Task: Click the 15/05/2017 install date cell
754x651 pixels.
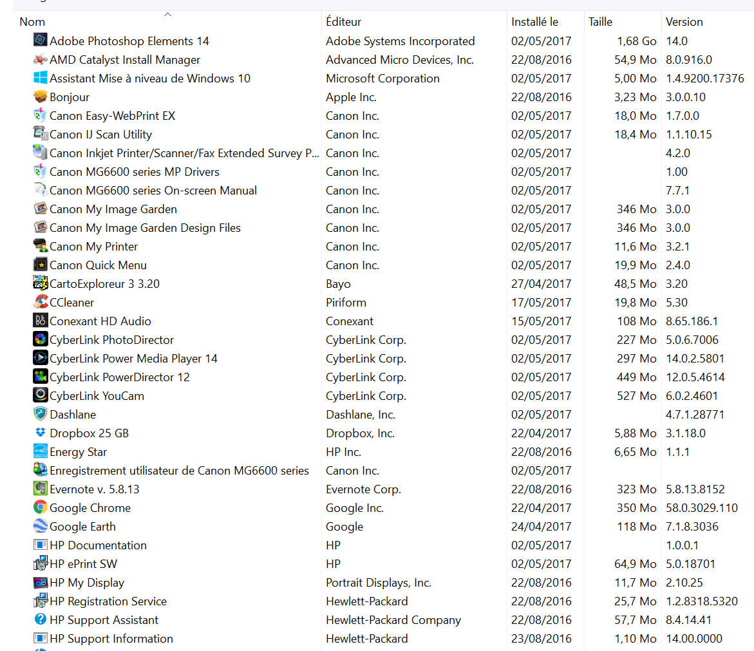Action: [541, 321]
